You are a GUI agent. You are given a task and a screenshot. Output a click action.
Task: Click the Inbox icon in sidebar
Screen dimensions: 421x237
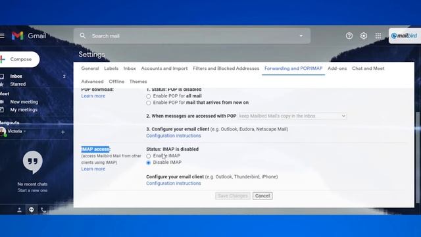2,76
